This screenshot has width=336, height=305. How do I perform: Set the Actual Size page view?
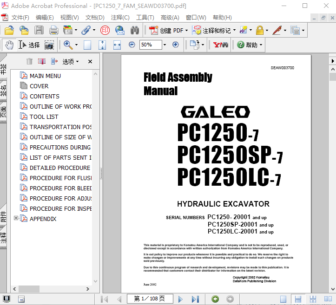pos(87,45)
